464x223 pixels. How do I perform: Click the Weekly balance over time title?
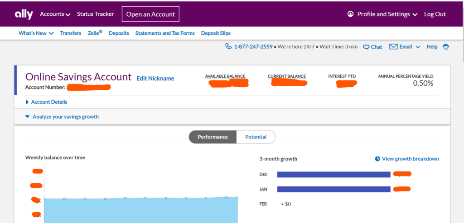55,158
